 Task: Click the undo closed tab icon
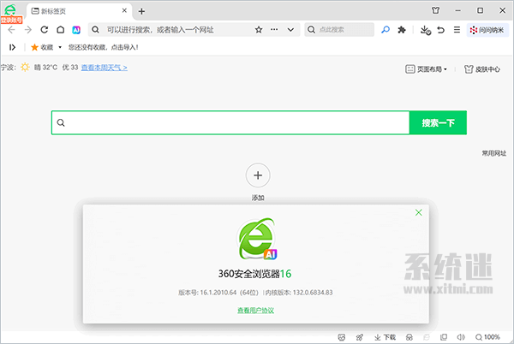(x=440, y=29)
